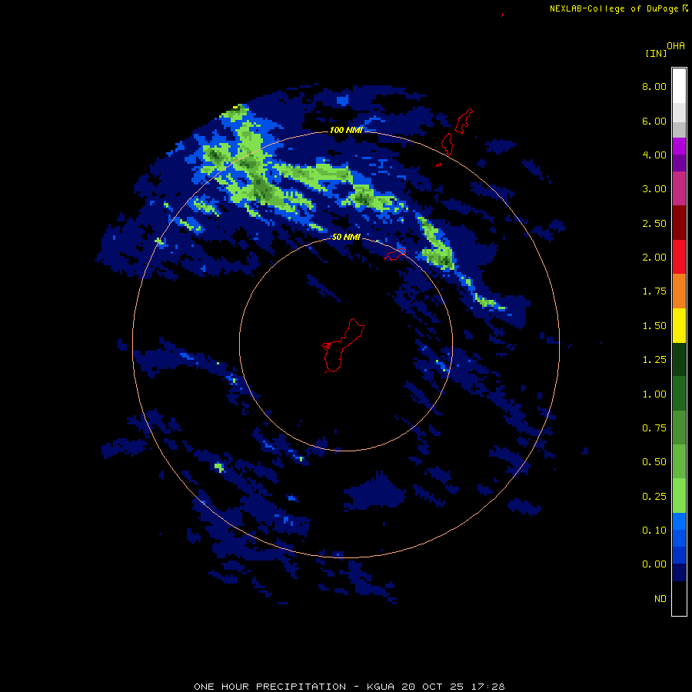Viewport: 692px width, 692px height.
Task: Click the ONE HOUR PRECIPITATION caption text
Action: point(270,687)
